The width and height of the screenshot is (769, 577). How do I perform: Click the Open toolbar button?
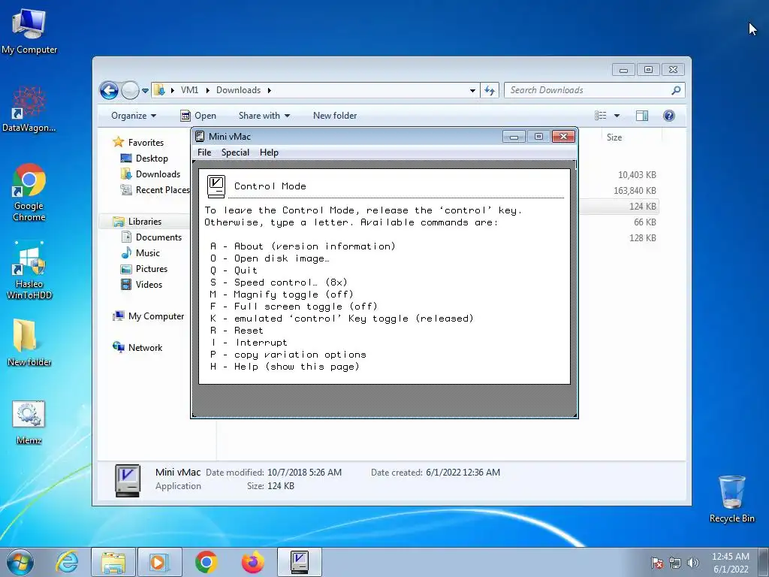click(x=198, y=116)
